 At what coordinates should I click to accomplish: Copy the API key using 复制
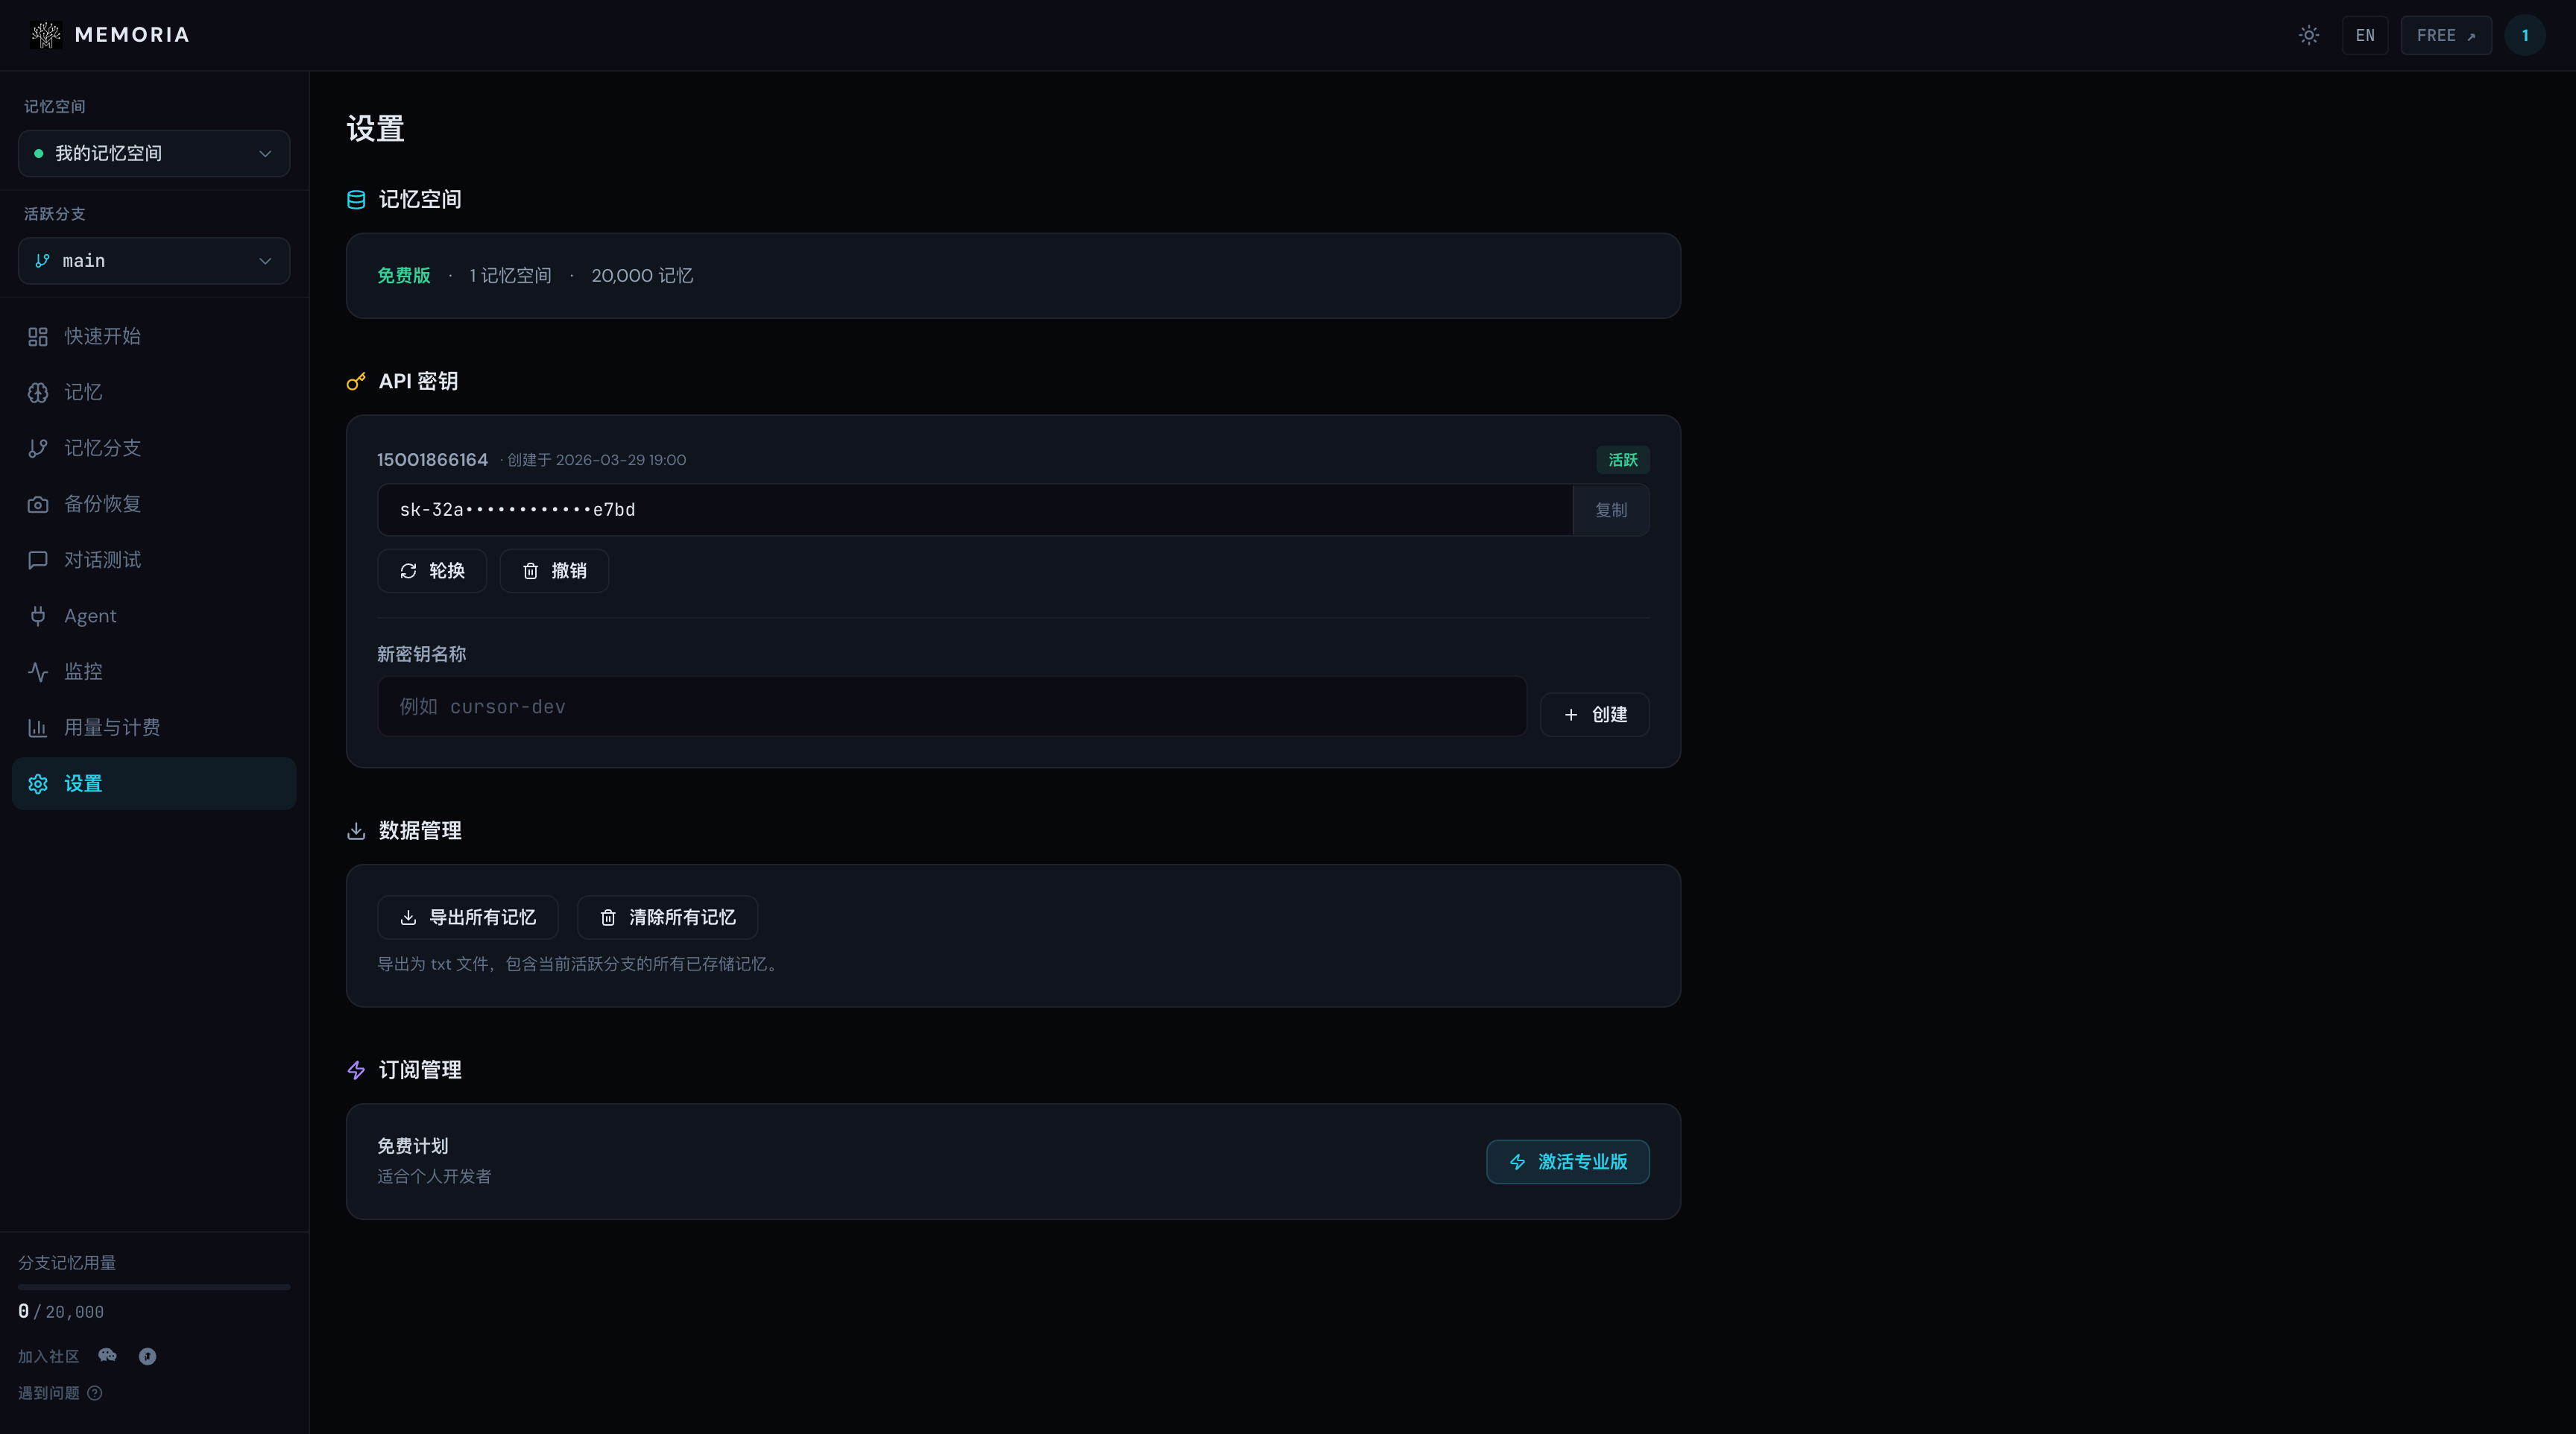pyautogui.click(x=1610, y=510)
